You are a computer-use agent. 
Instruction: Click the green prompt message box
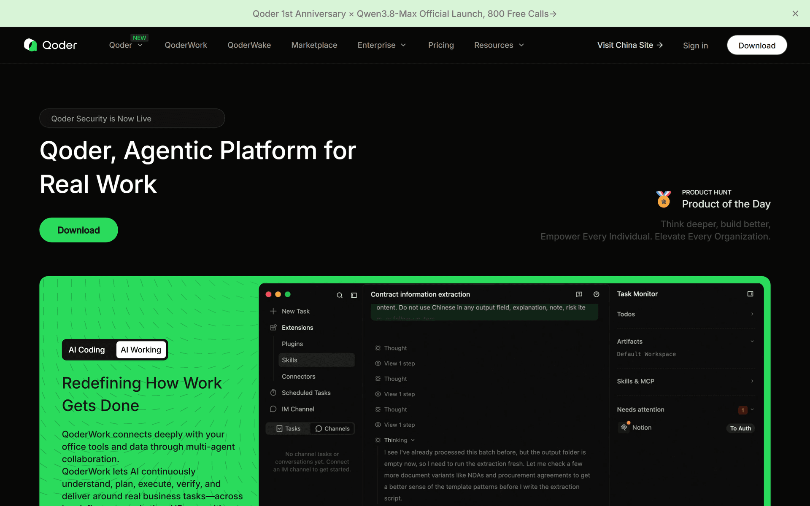(x=484, y=312)
